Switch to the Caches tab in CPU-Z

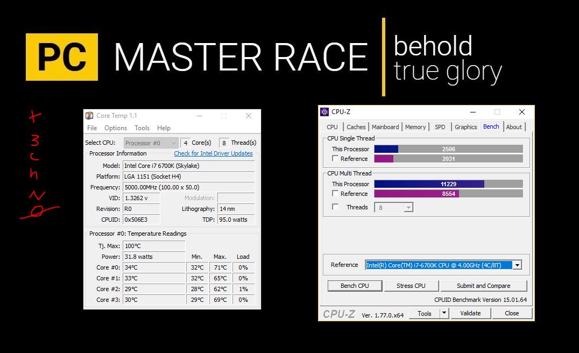pos(356,126)
